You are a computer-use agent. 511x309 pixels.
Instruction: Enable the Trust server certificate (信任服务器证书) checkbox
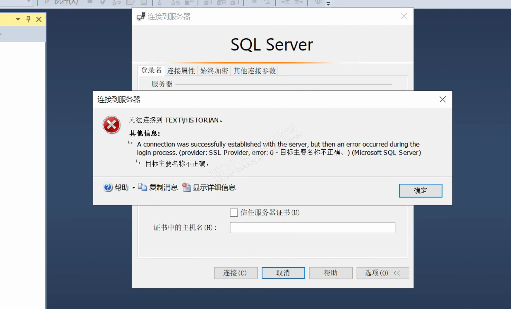coord(234,212)
